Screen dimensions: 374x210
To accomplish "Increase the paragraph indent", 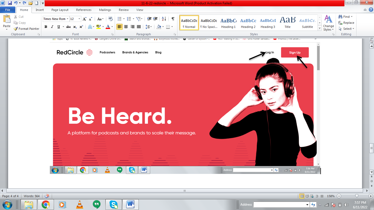I will pos(156,19).
